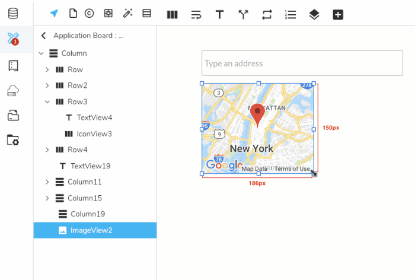The height and width of the screenshot is (280, 415).
Task: Open the cloud server sidebar icon
Action: (x=13, y=90)
